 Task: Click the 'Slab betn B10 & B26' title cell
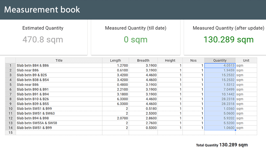pyautogui.click(x=59, y=99)
